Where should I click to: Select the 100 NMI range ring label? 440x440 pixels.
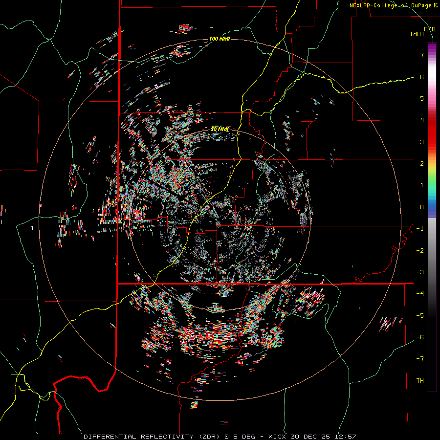click(x=220, y=39)
